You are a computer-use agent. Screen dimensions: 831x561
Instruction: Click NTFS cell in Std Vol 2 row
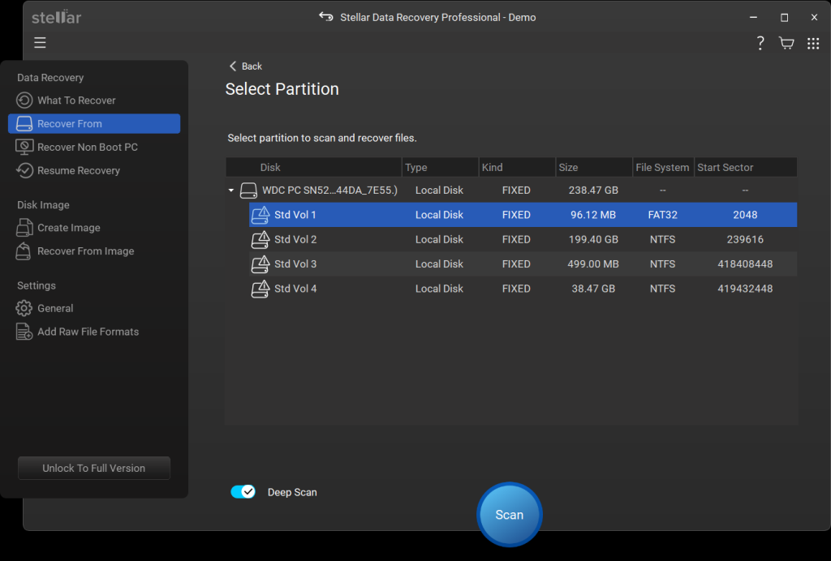coord(662,239)
